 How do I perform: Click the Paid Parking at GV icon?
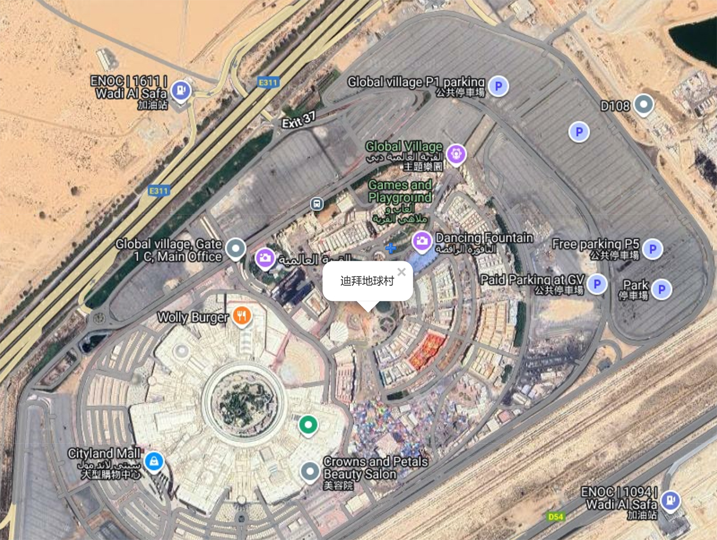(596, 285)
